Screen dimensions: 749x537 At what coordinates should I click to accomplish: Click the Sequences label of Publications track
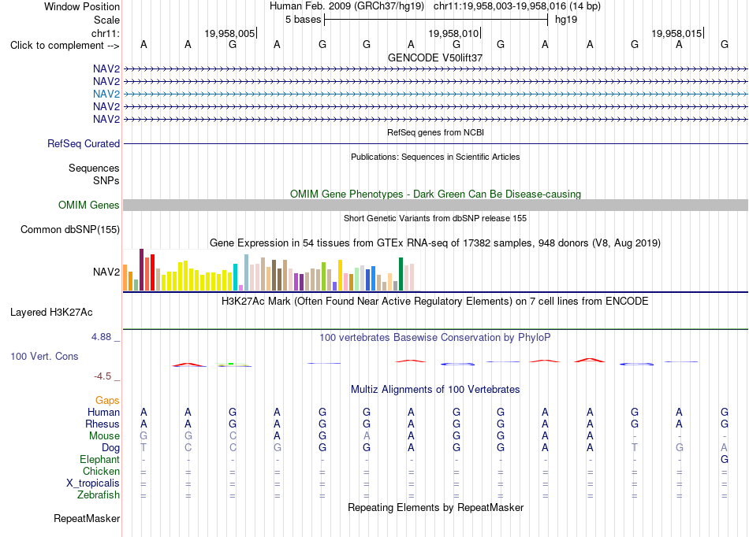94,168
